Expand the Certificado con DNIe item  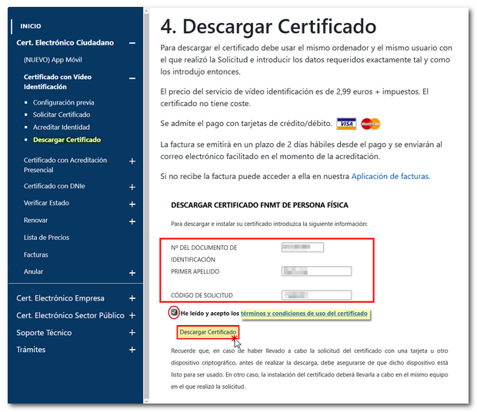tap(132, 186)
